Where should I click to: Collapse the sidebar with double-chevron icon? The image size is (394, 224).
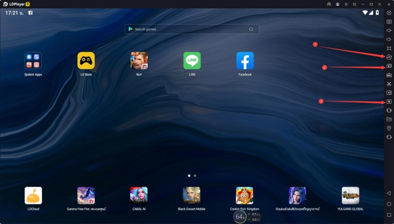click(x=389, y=4)
